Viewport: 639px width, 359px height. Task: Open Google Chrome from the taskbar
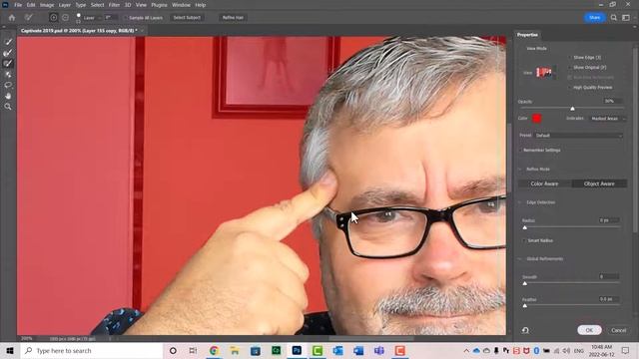point(214,350)
